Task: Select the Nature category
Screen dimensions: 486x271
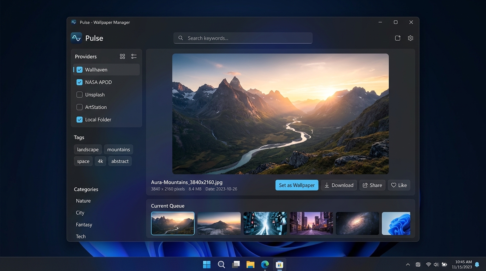Action: 83,201
